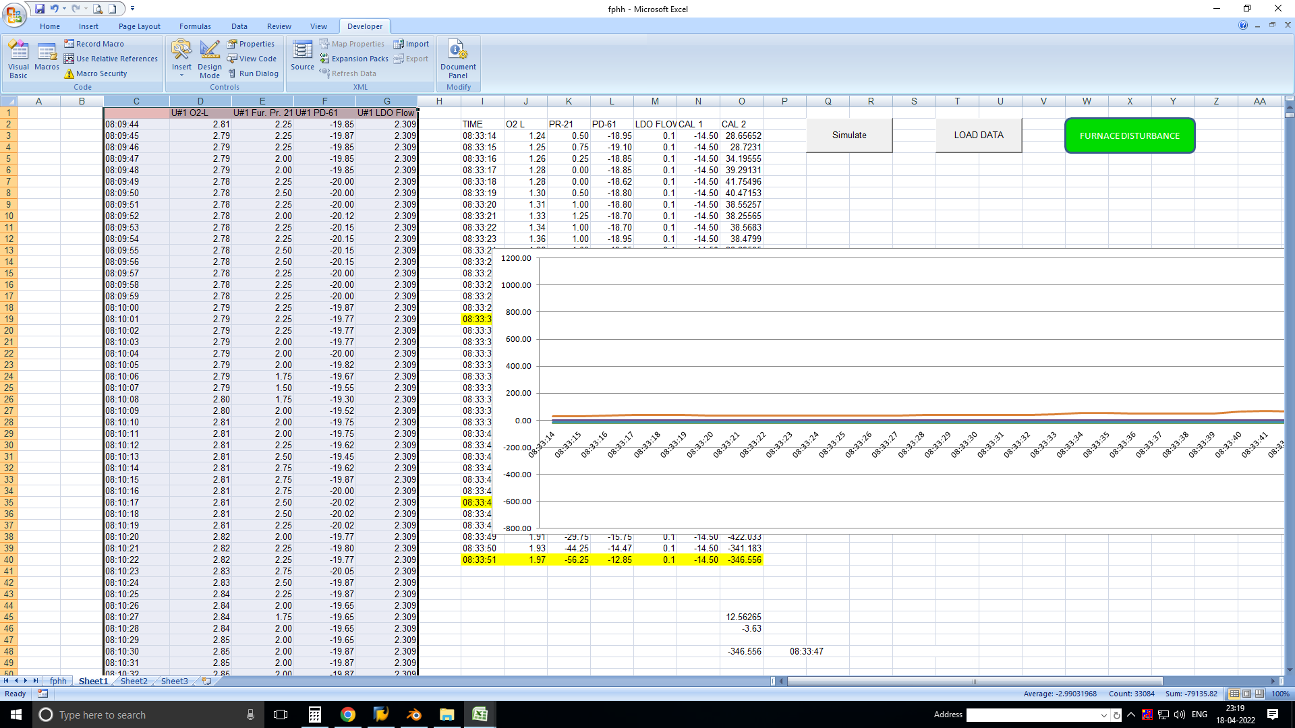Open Macro Security settings
This screenshot has height=728, width=1295.
(98, 73)
